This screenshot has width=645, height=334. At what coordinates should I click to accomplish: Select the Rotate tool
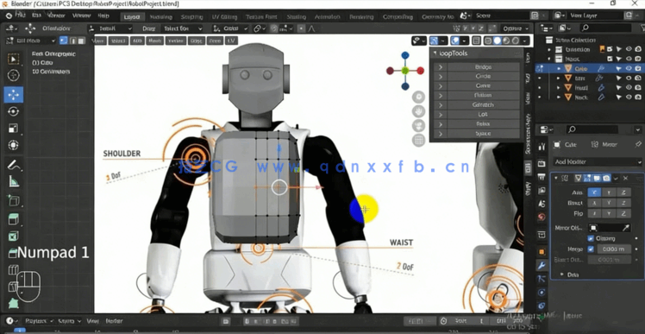point(14,111)
